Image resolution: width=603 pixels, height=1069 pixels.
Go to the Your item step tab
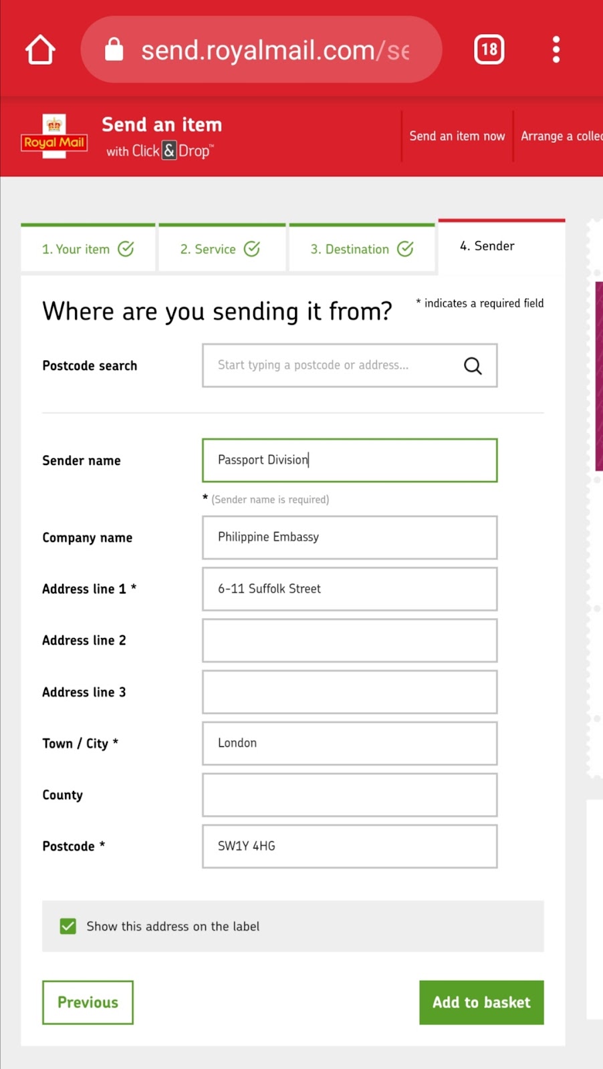coord(88,249)
